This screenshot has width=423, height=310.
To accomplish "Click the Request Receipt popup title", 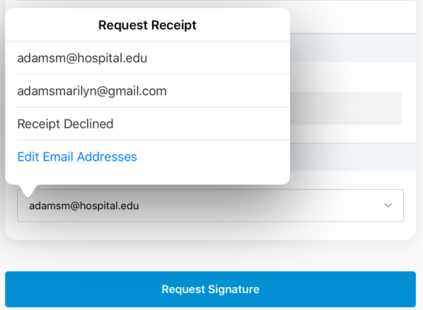I will click(x=147, y=26).
